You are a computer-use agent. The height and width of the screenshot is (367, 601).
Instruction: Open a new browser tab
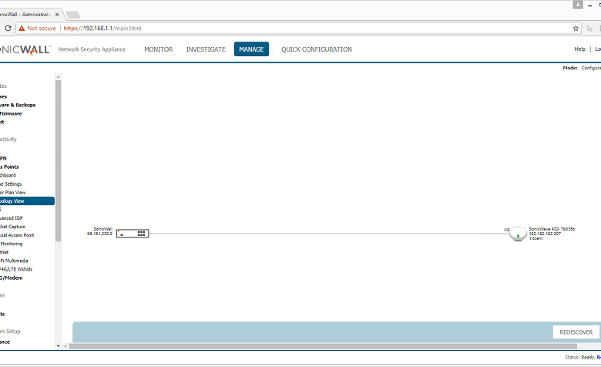click(x=73, y=15)
